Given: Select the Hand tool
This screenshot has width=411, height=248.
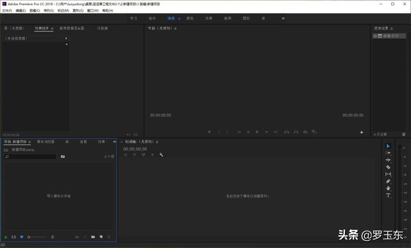Looking at the screenshot, I should (388, 188).
